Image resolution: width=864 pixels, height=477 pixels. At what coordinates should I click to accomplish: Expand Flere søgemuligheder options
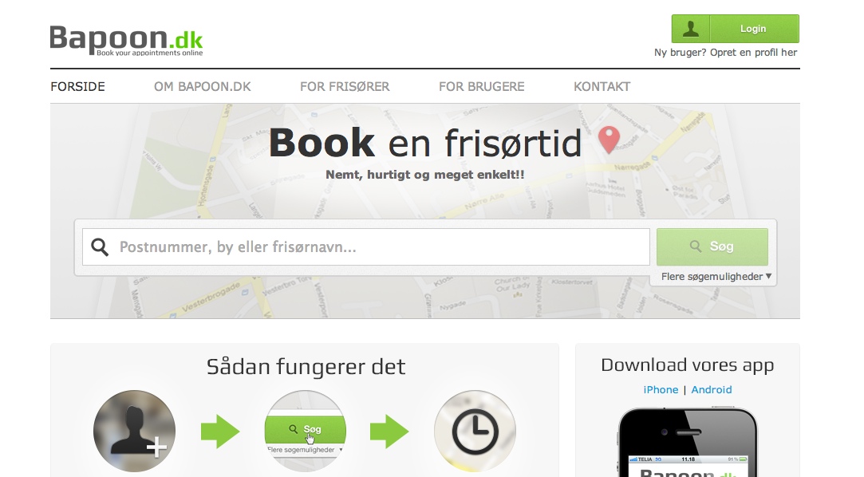pos(716,277)
